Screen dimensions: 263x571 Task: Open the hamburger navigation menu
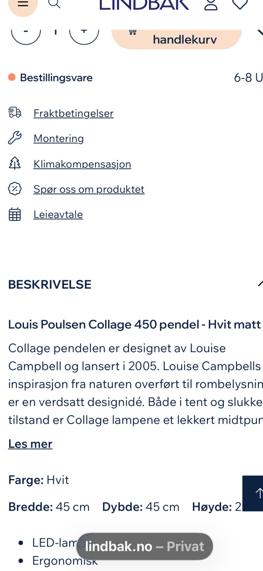(x=23, y=4)
